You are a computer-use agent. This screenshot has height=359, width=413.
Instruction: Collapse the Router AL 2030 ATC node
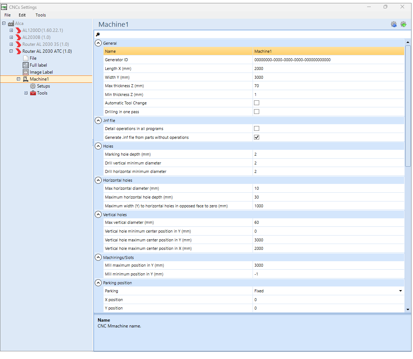point(11,51)
